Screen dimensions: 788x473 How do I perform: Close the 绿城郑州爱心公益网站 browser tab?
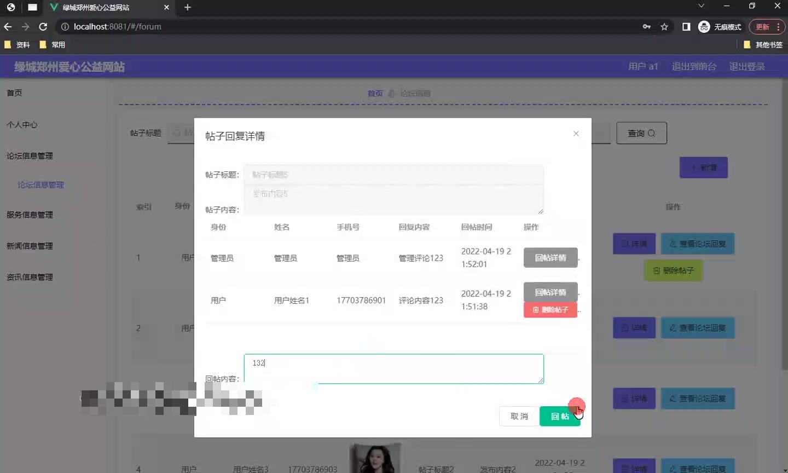point(166,7)
